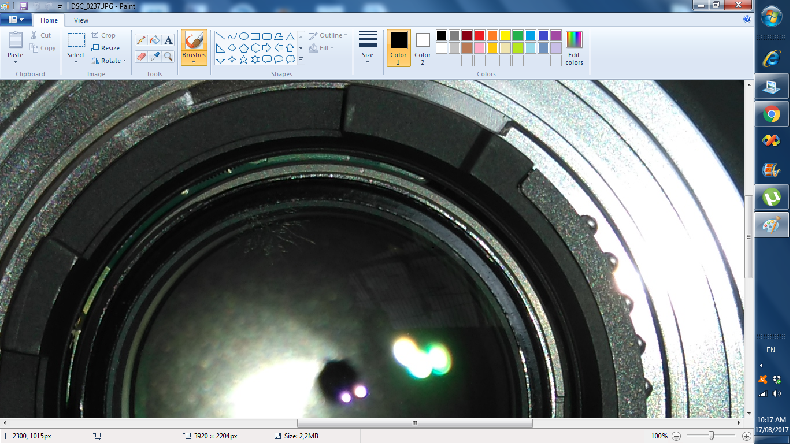Switch to the Home ribbon tab
Image resolution: width=793 pixels, height=446 pixels.
pos(49,20)
